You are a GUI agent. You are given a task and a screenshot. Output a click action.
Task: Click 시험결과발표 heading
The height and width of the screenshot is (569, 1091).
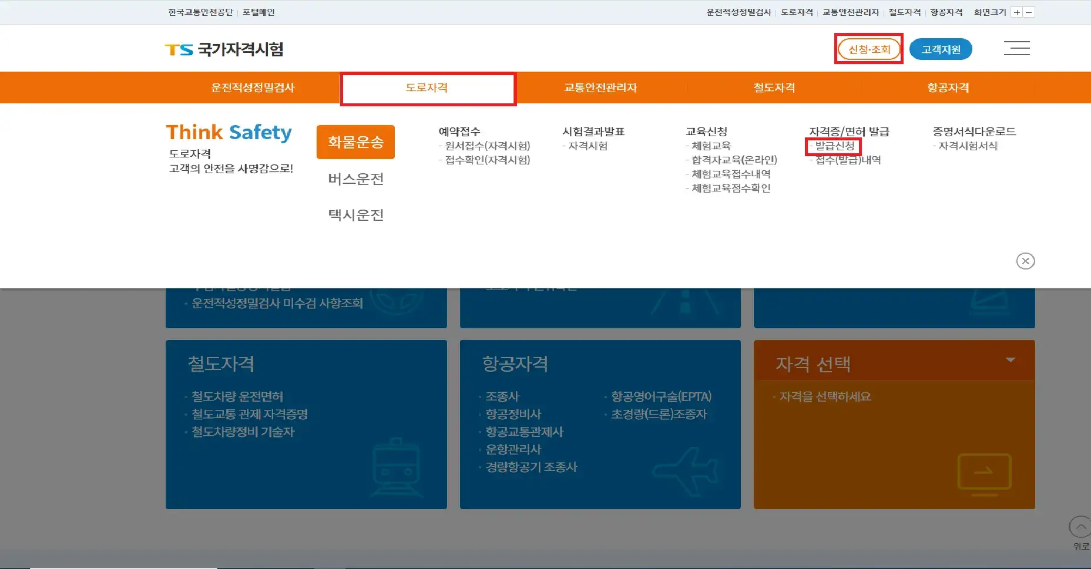point(593,132)
